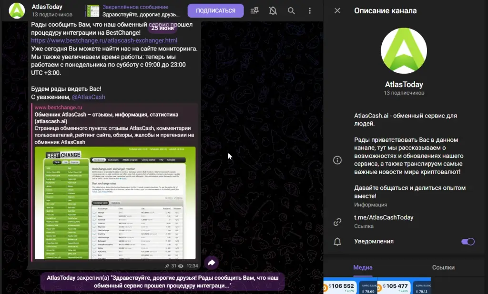
Task: Close the channel description panel
Action: click(x=337, y=11)
